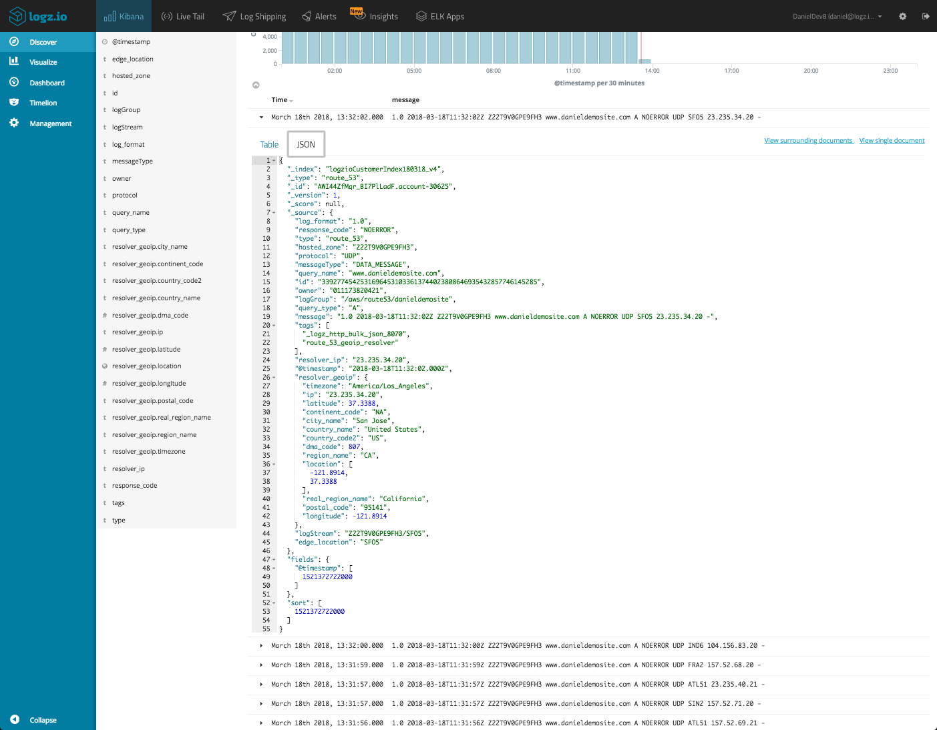Open the Dashboard gauge icon

(14, 82)
